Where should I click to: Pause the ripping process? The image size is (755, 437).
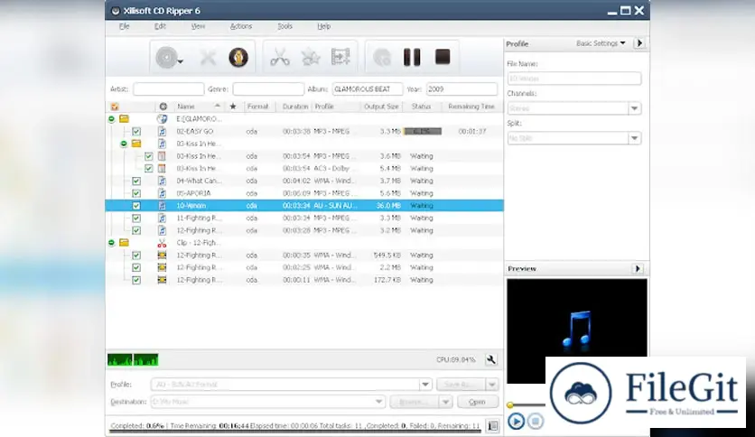pyautogui.click(x=412, y=57)
